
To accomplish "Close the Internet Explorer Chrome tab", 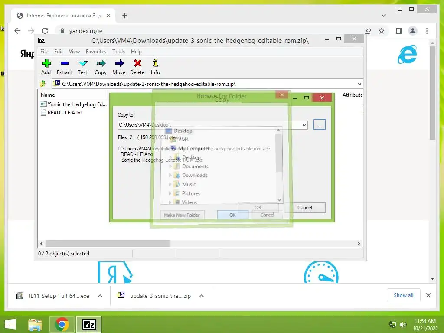I will coord(108,16).
